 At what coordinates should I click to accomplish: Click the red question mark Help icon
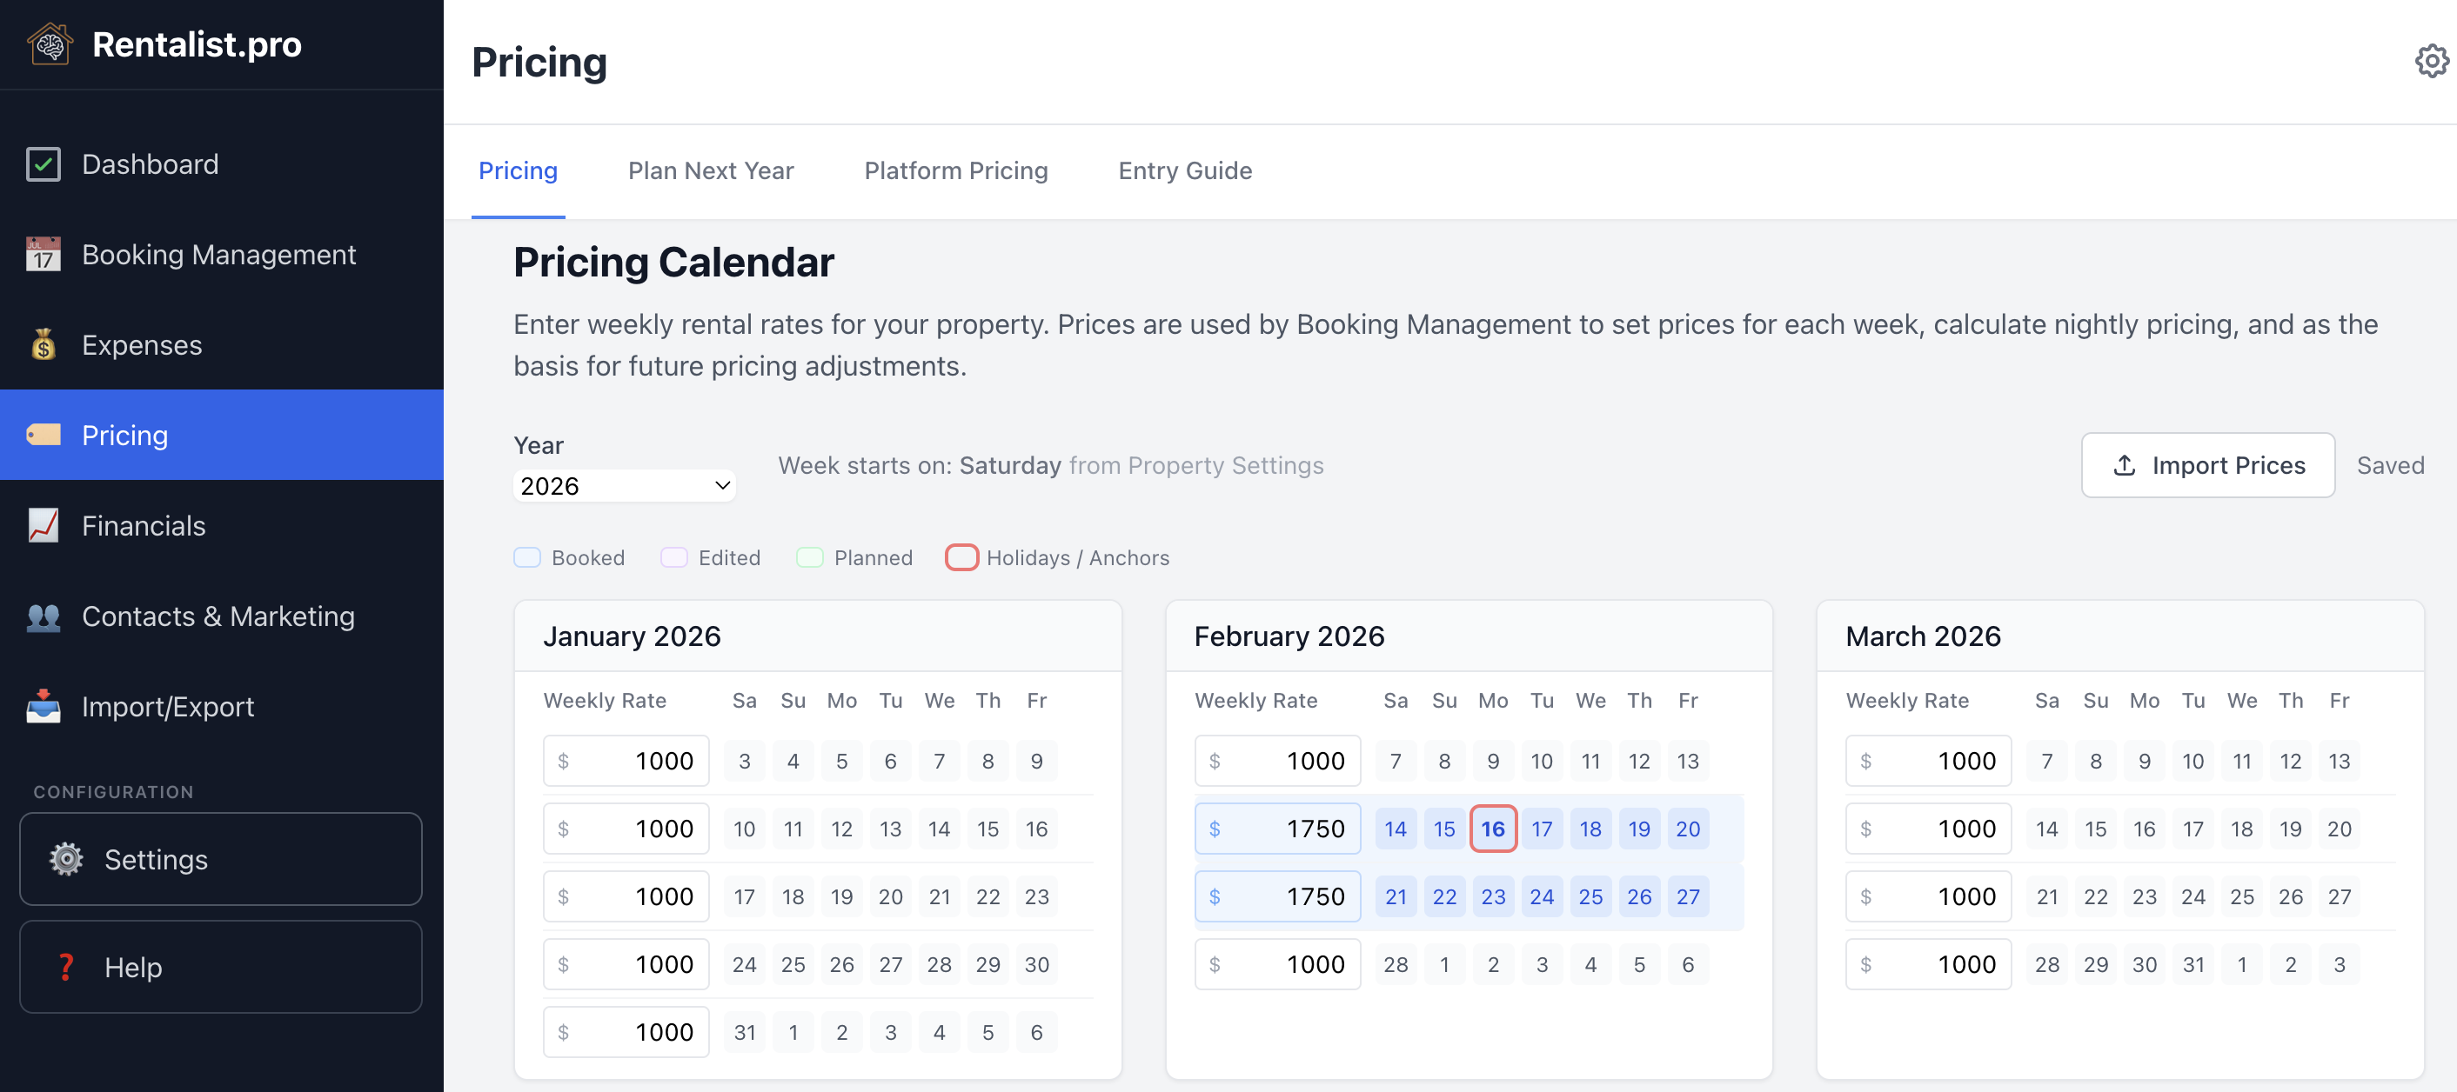click(x=65, y=966)
